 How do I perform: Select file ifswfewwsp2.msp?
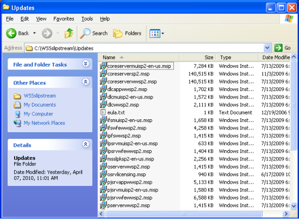point(127,128)
